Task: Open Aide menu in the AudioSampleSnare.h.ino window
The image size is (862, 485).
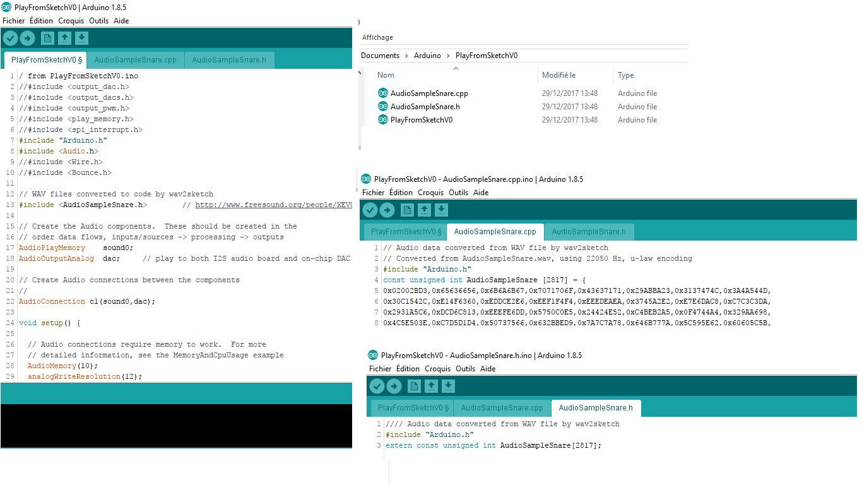Action: click(x=487, y=369)
